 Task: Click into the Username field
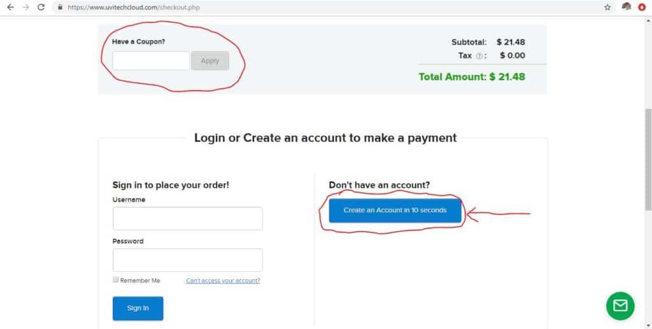[x=187, y=218]
